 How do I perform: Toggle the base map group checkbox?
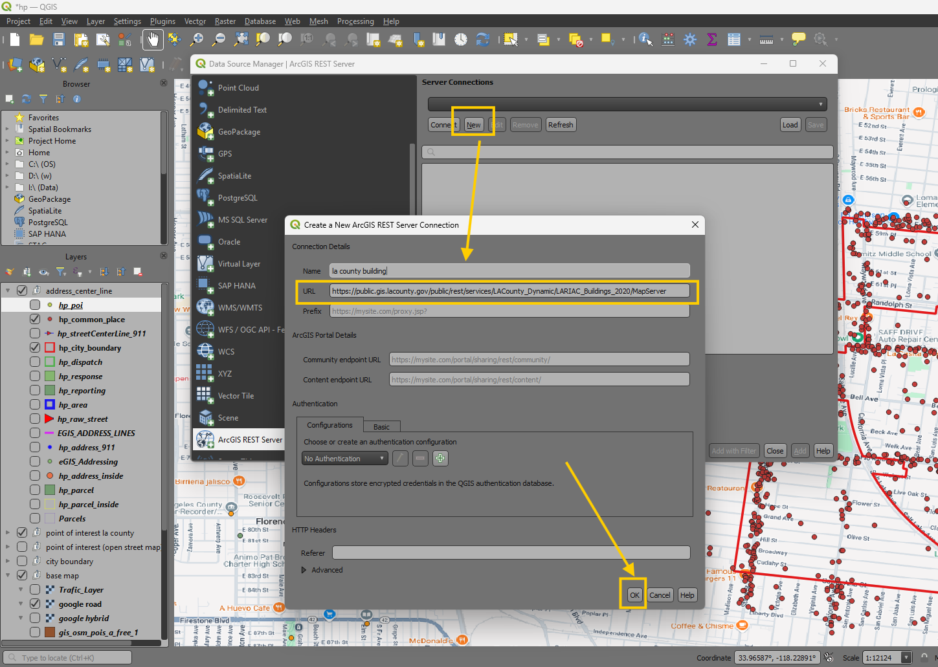[22, 575]
